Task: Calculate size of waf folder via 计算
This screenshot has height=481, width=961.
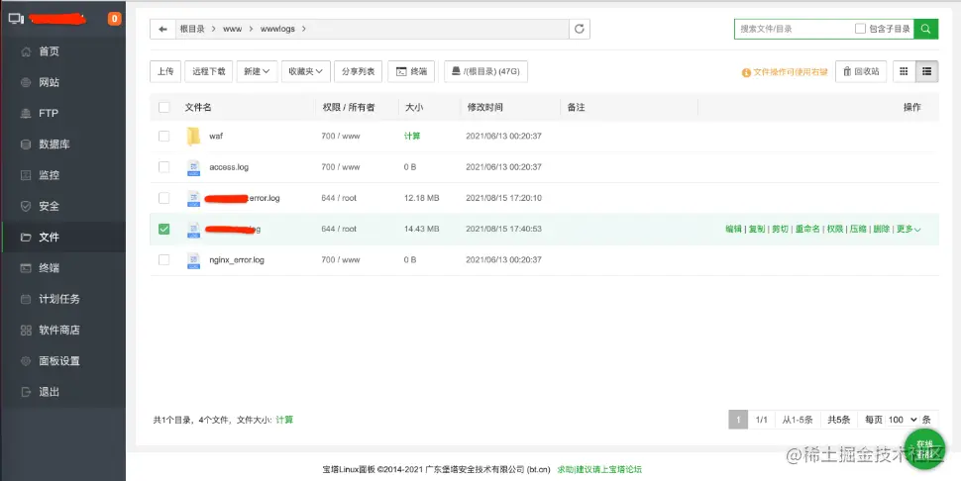Action: pyautogui.click(x=412, y=136)
